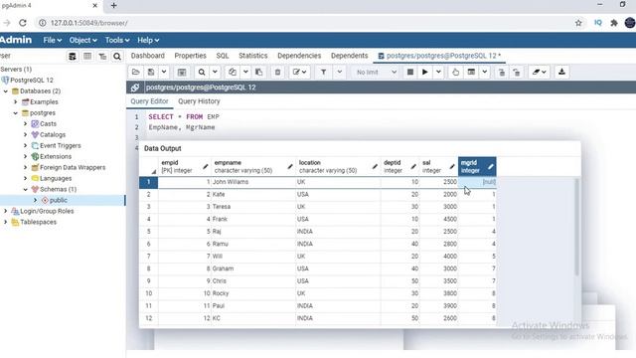Edit pencil icon on empid column
The width and height of the screenshot is (636, 358).
click(x=206, y=166)
